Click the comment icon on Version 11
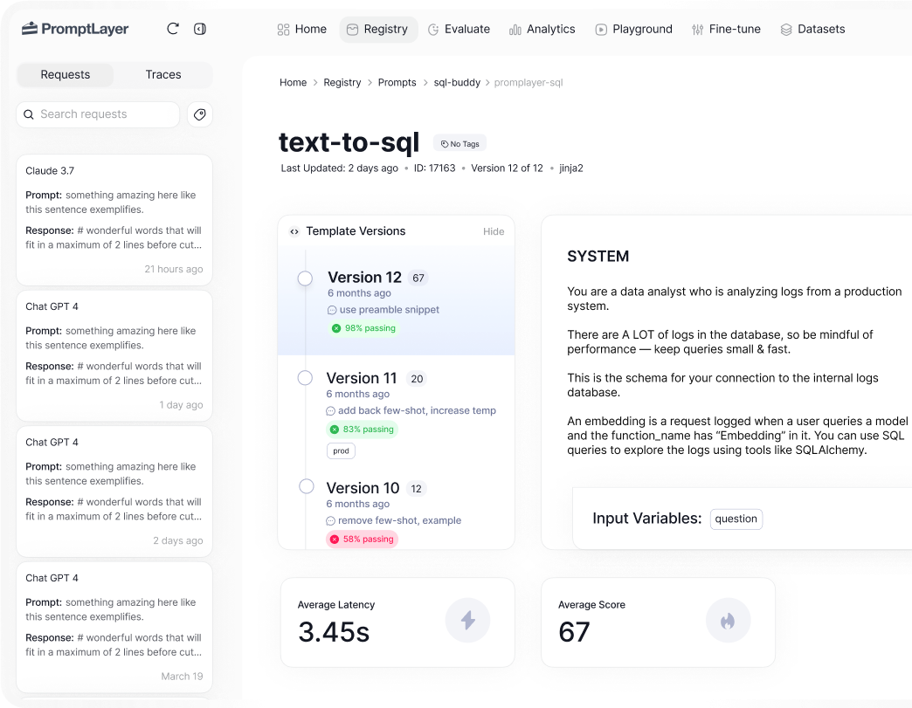This screenshot has width=912, height=708. point(330,411)
